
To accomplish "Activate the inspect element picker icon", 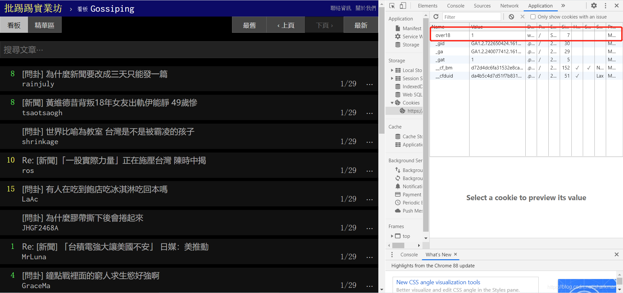I will coord(392,6).
